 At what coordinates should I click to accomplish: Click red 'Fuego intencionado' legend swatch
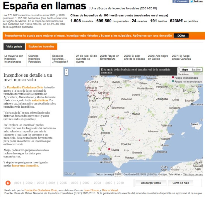173,78
